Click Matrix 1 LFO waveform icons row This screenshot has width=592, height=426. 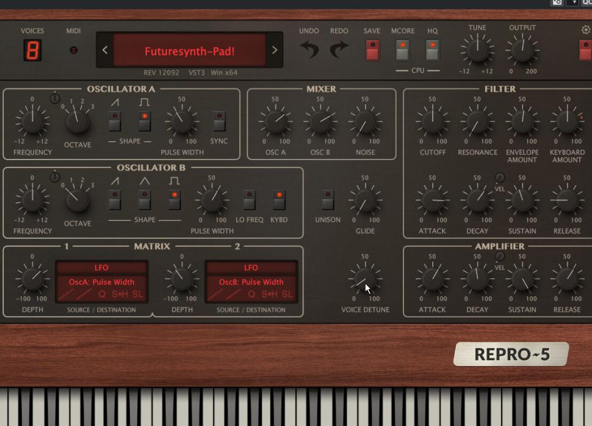tap(101, 294)
